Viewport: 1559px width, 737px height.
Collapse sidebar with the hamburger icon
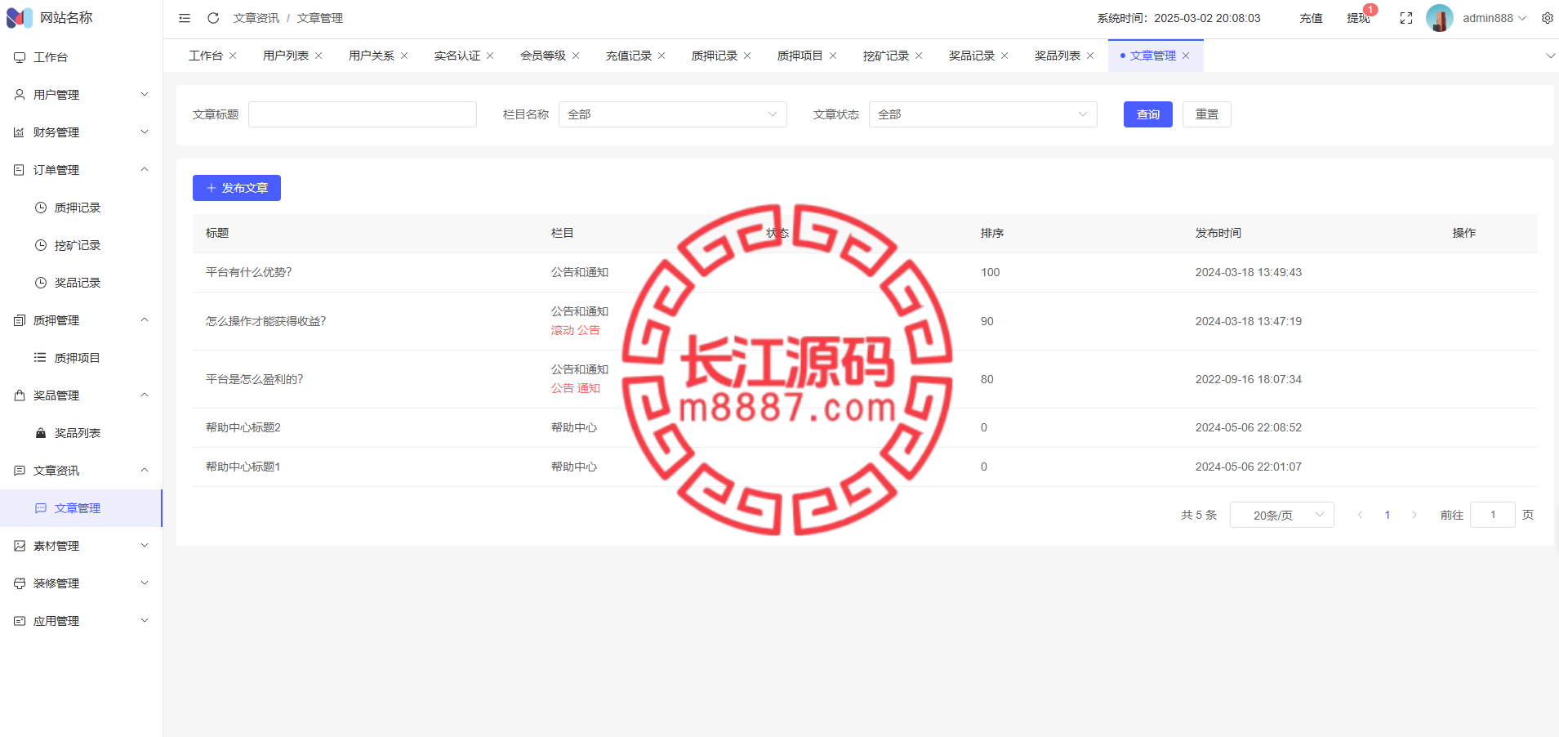click(185, 18)
